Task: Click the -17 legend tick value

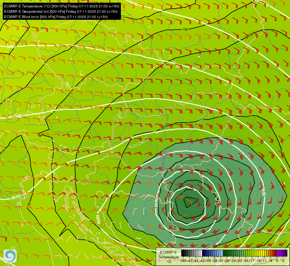Action: [x=252, y=261]
